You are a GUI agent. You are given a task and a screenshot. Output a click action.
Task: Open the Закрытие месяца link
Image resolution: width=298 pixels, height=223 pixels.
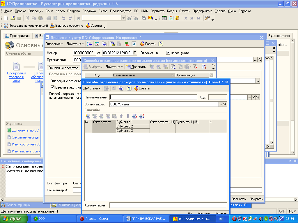[25, 137]
